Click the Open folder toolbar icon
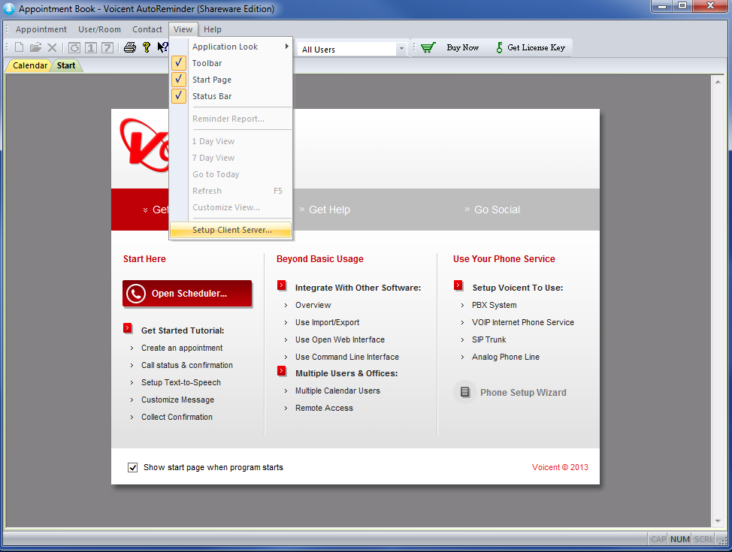 pyautogui.click(x=35, y=48)
